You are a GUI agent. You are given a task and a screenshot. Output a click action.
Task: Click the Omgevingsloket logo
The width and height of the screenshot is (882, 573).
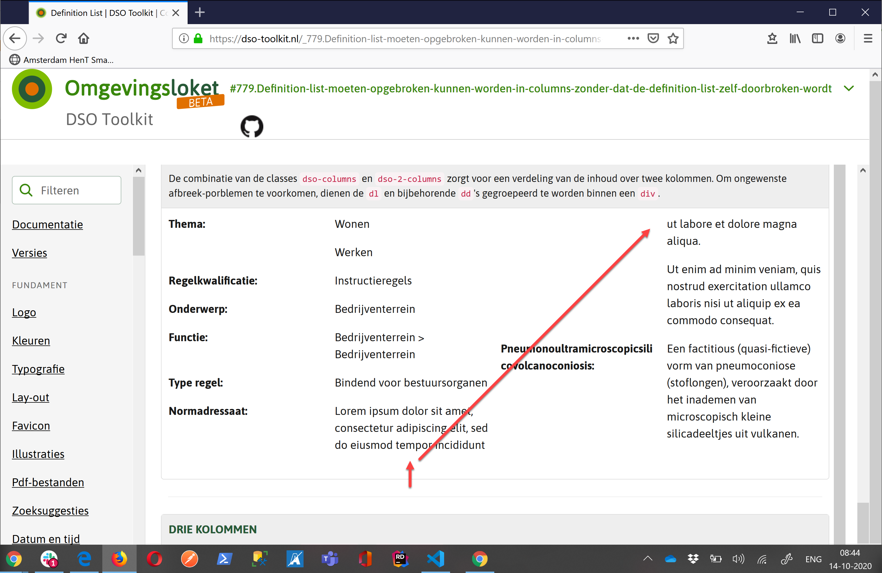pos(32,89)
